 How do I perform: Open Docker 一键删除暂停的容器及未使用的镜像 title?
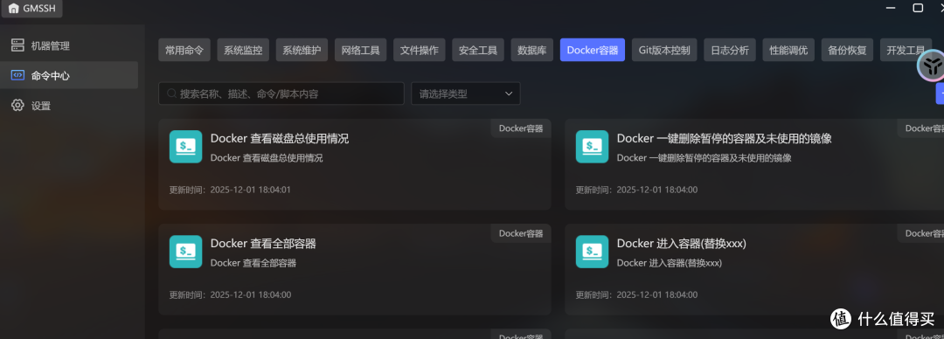tap(725, 139)
